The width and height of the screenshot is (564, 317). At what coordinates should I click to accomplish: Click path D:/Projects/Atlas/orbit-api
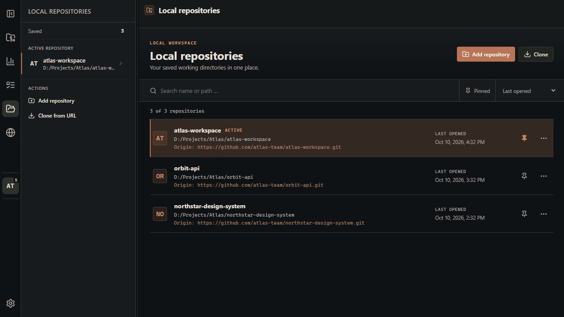click(214, 177)
